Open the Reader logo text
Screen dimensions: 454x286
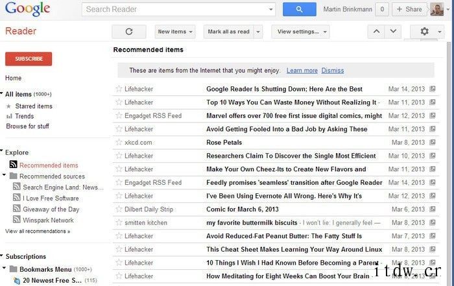pyautogui.click(x=21, y=30)
